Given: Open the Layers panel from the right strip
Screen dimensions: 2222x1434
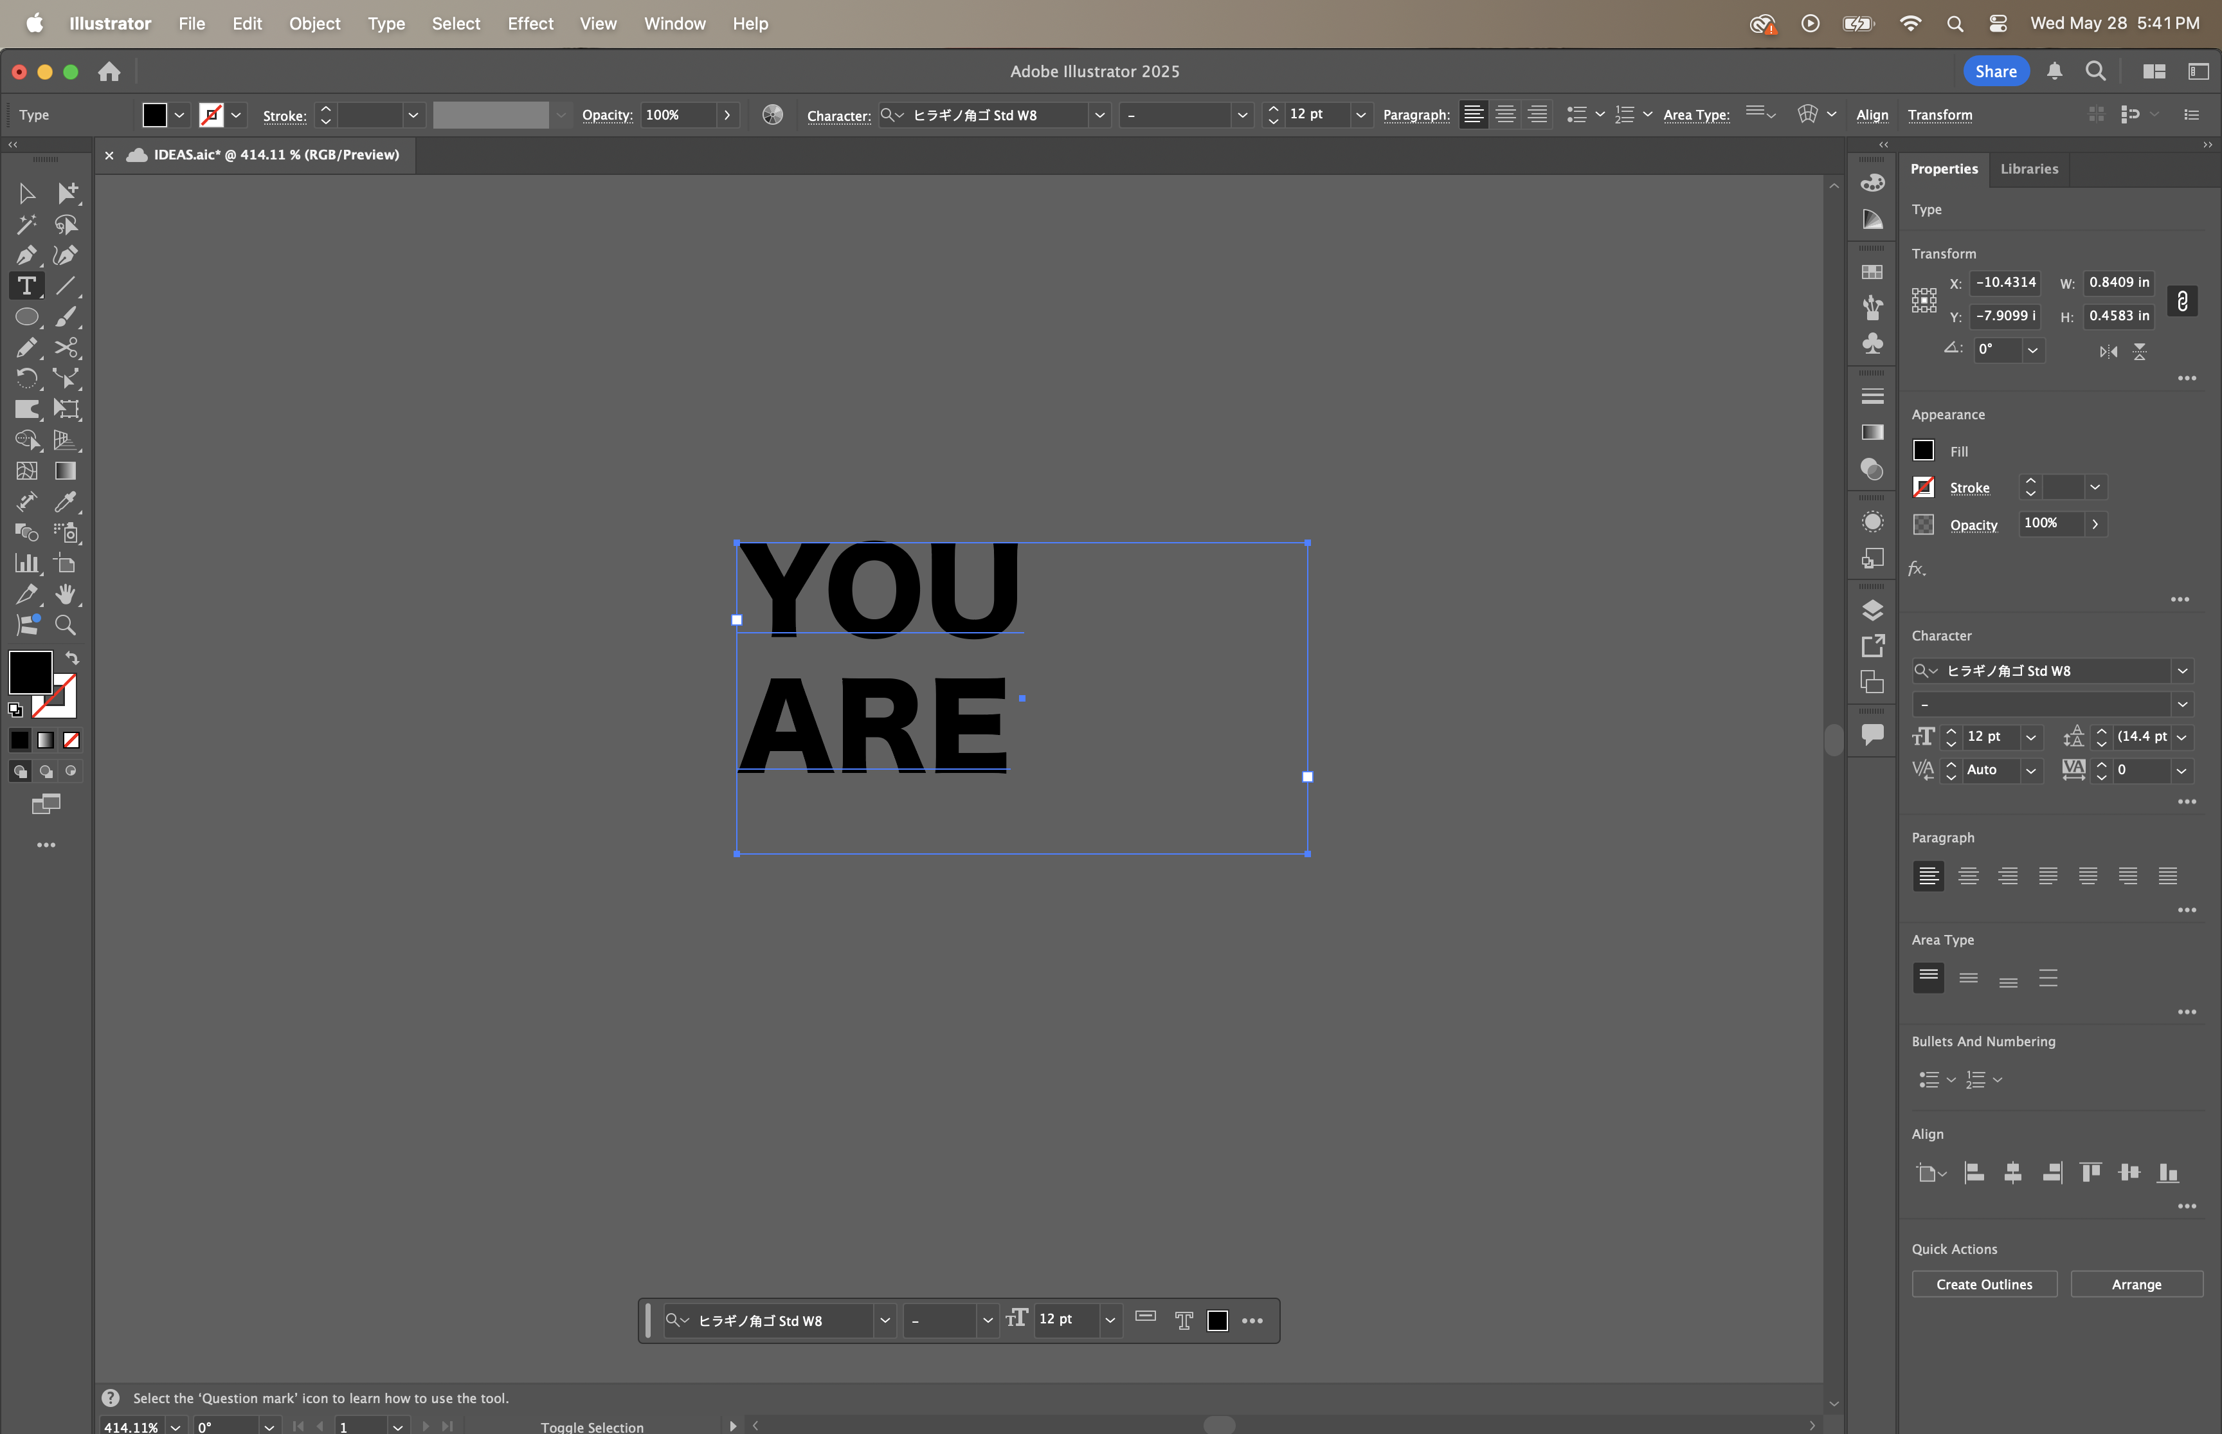Looking at the screenshot, I should point(1872,611).
